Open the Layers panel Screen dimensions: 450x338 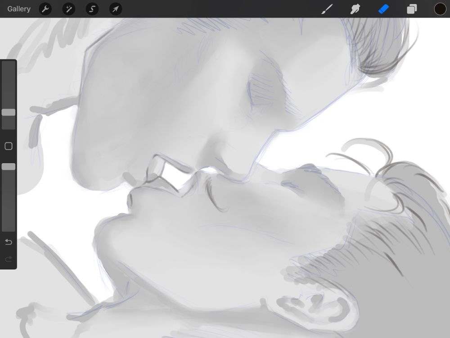tap(412, 9)
